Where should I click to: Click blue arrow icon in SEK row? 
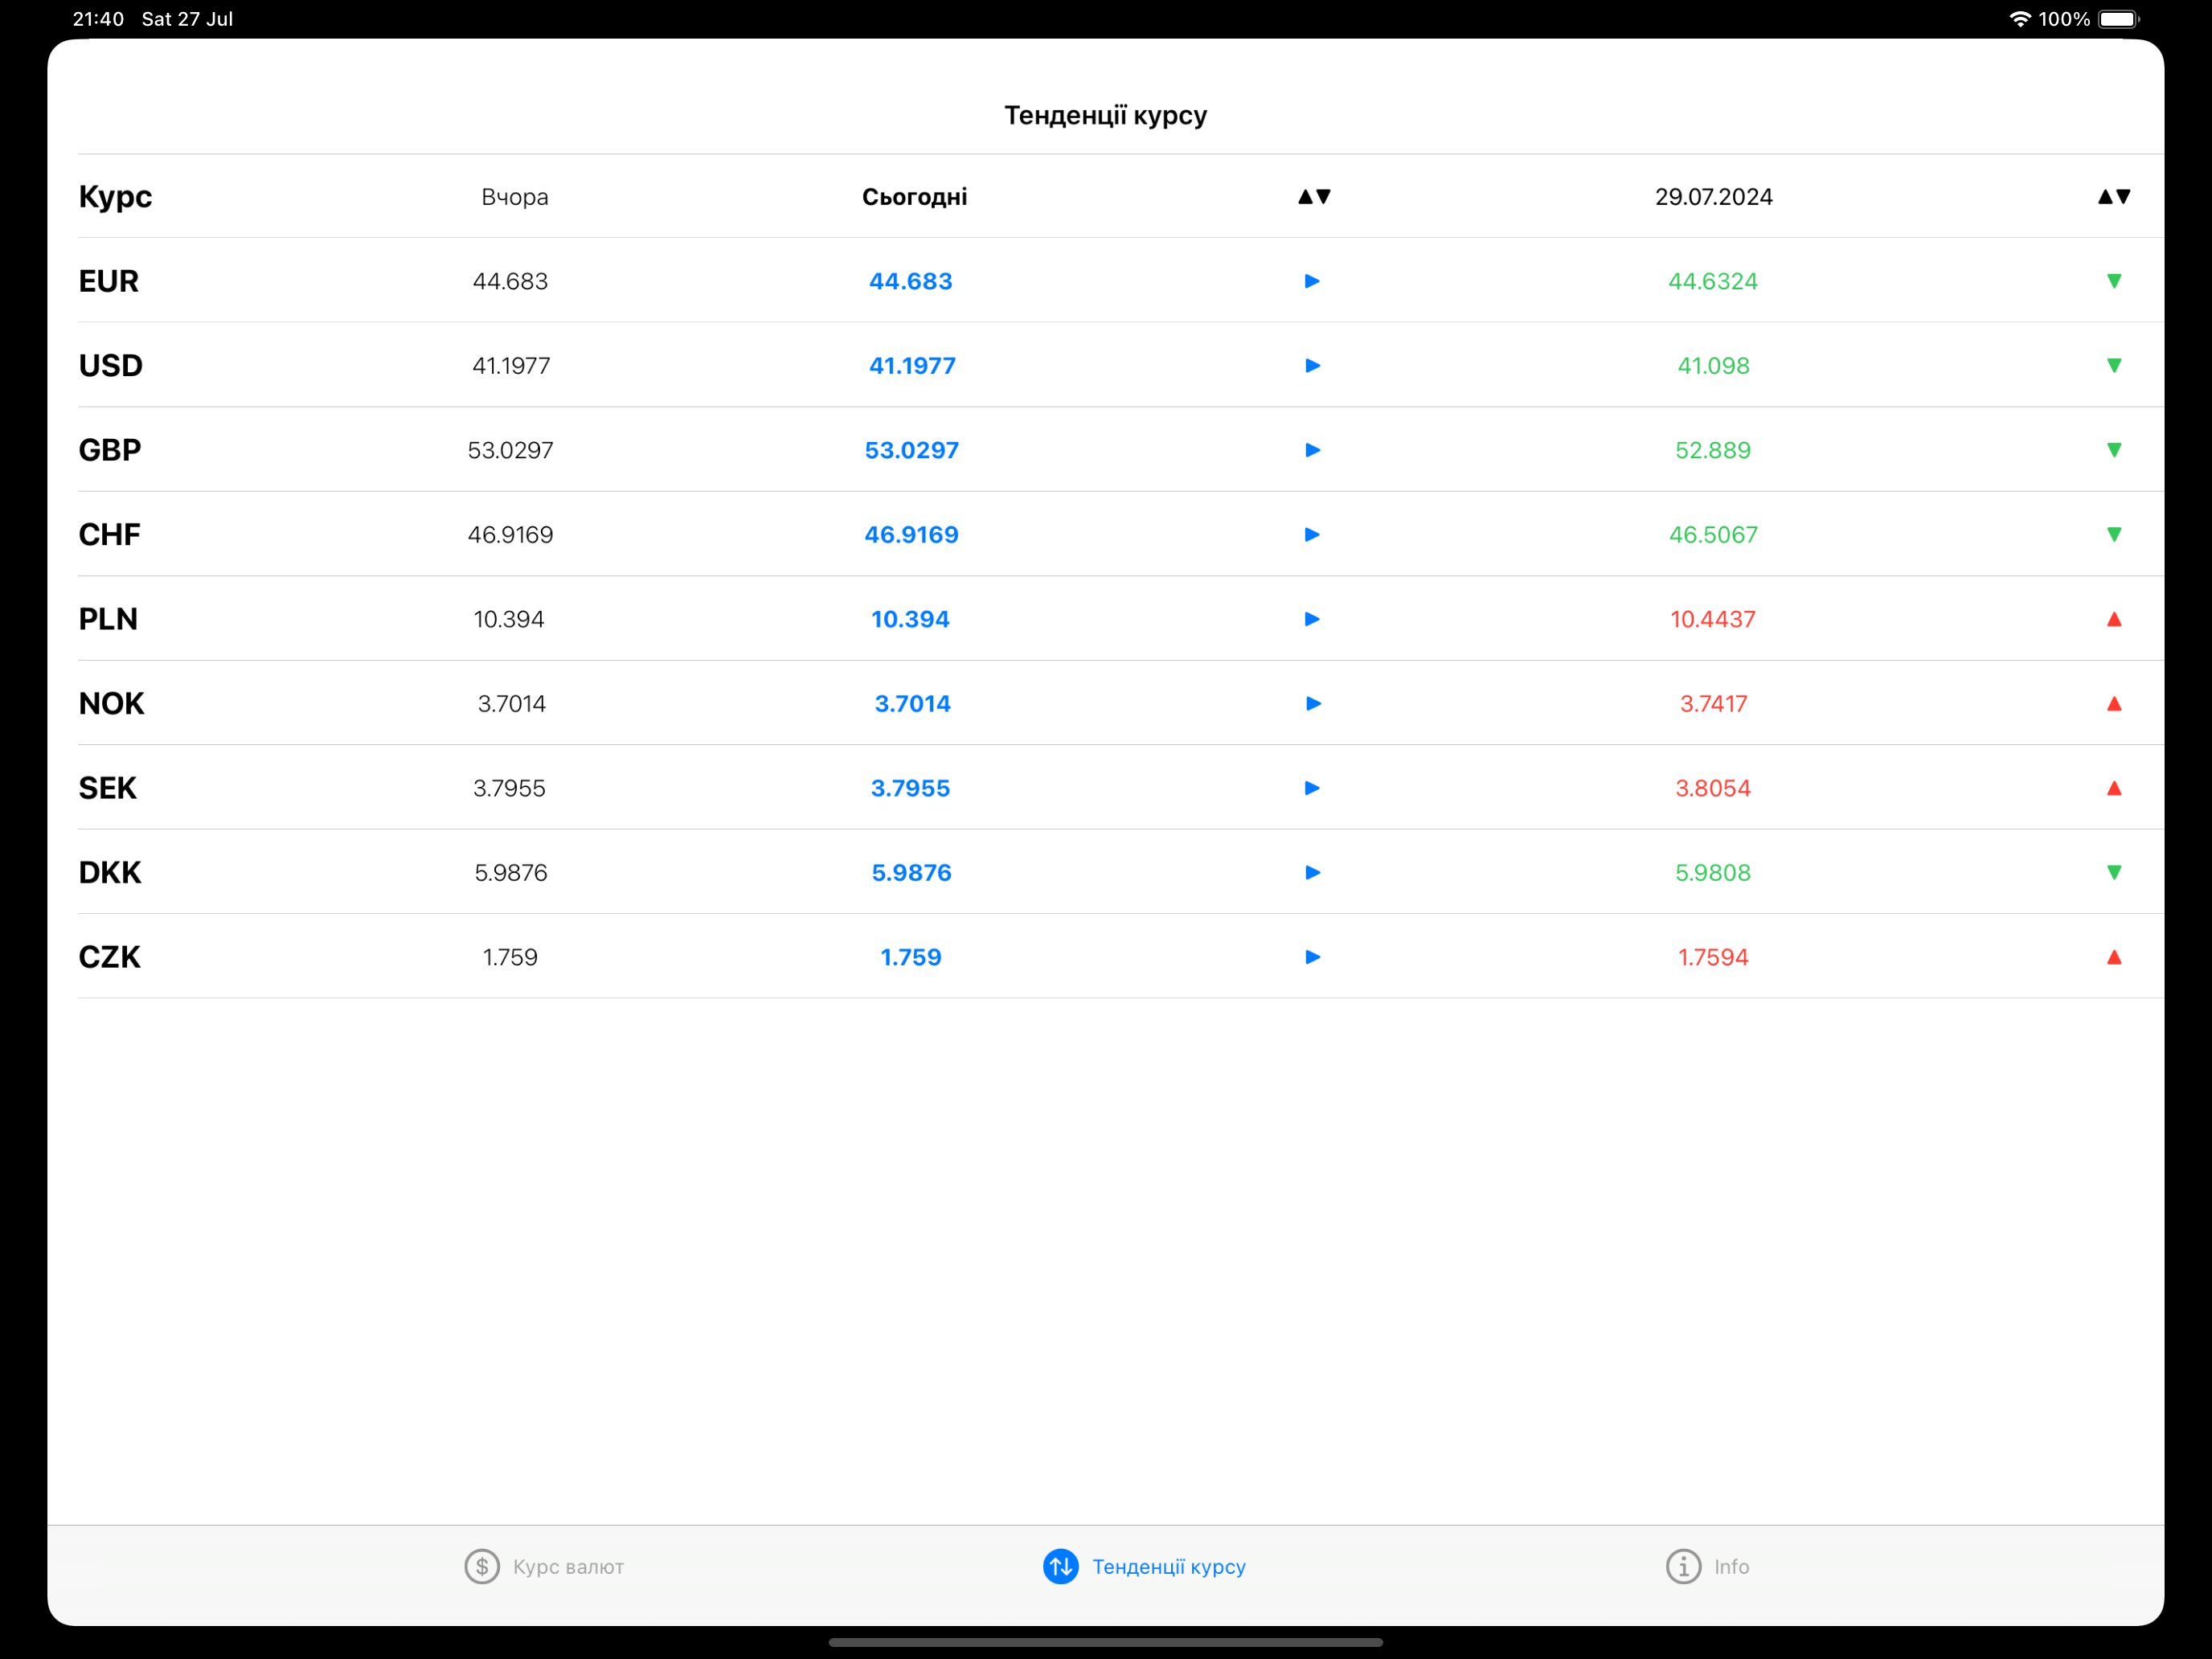[x=1312, y=788]
